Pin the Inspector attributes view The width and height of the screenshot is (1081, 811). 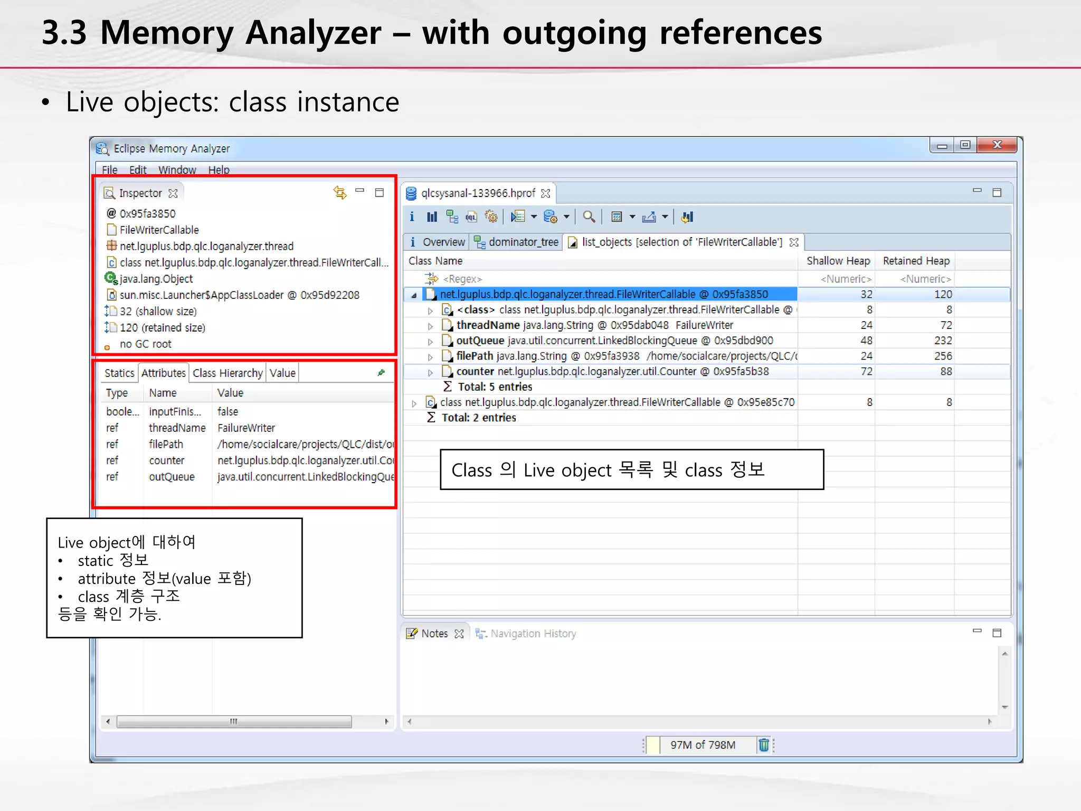click(382, 373)
